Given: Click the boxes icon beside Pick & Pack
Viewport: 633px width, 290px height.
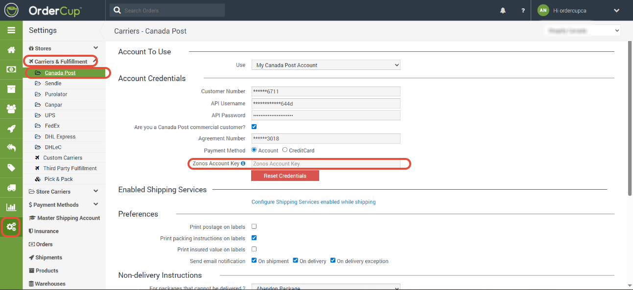Looking at the screenshot, I should click(38, 179).
